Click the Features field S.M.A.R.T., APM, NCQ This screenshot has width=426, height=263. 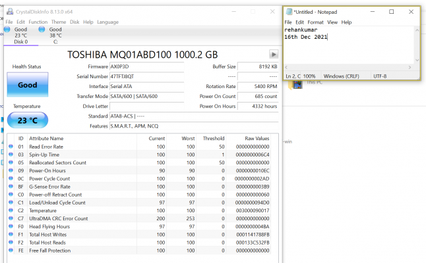tap(194, 126)
